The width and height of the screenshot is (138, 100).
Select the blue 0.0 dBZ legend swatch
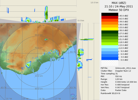(x=110, y=58)
